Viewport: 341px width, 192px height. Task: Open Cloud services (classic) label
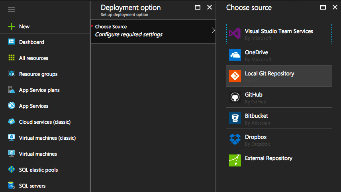click(x=45, y=122)
